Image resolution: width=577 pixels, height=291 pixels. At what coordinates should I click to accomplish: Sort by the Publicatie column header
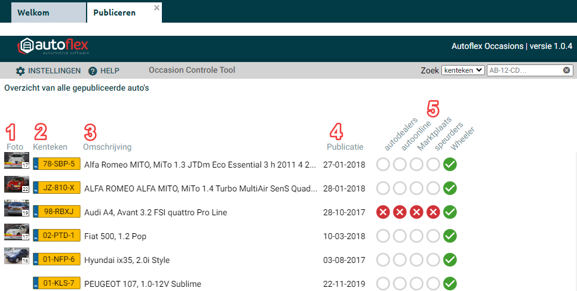click(x=345, y=147)
